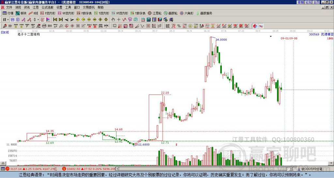Open the T四方形 time square tool
Viewport: 334px width, 178px height.
click(102, 13)
